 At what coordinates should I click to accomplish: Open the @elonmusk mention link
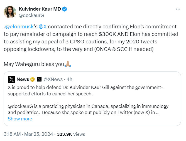pos(19,27)
